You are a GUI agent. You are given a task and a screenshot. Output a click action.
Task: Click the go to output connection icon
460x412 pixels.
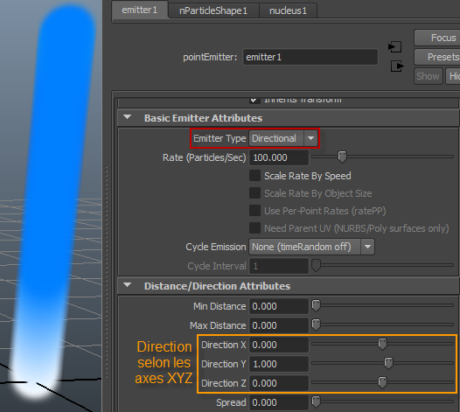pyautogui.click(x=397, y=66)
